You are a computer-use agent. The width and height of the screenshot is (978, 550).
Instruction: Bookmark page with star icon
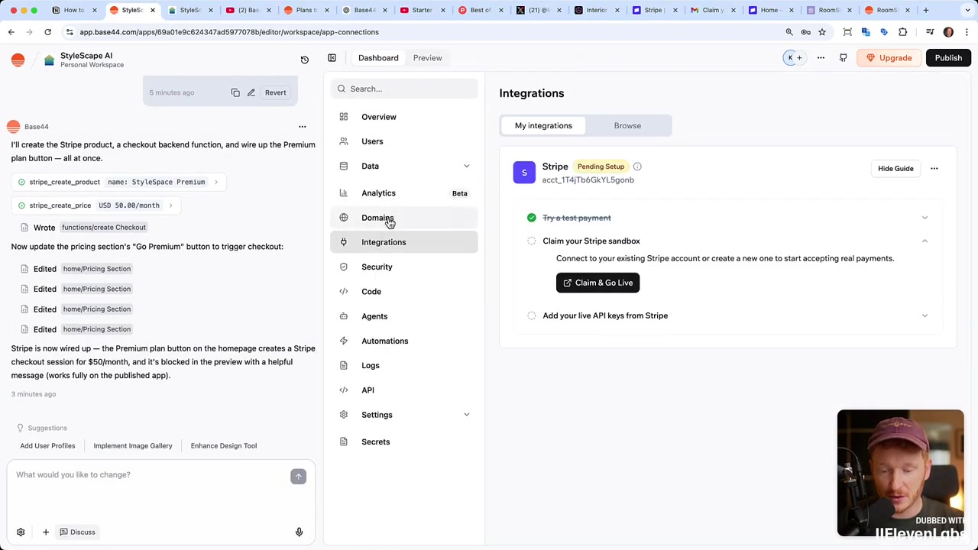(x=822, y=32)
